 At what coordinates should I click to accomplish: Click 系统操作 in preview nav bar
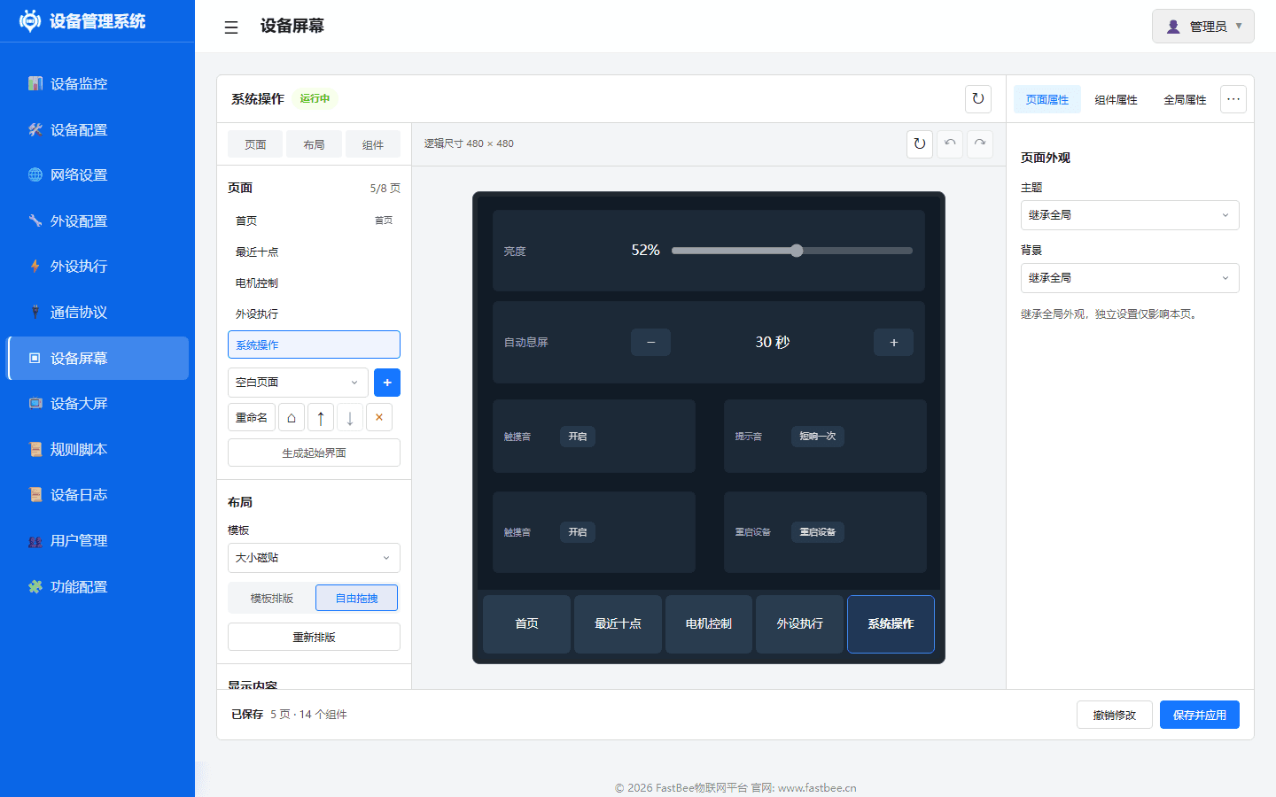(891, 624)
